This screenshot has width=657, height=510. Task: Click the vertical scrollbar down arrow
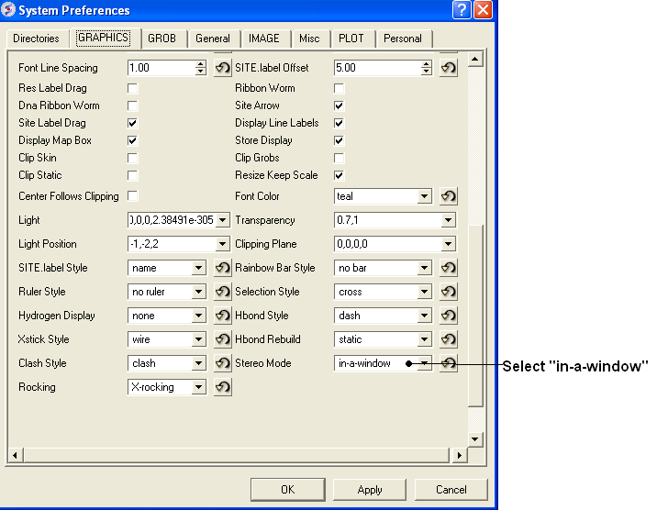[x=475, y=439]
